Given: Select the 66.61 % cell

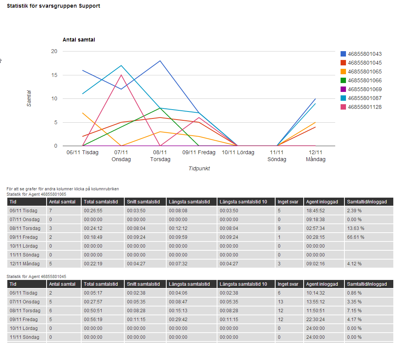Looking at the screenshot, I should point(369,237).
